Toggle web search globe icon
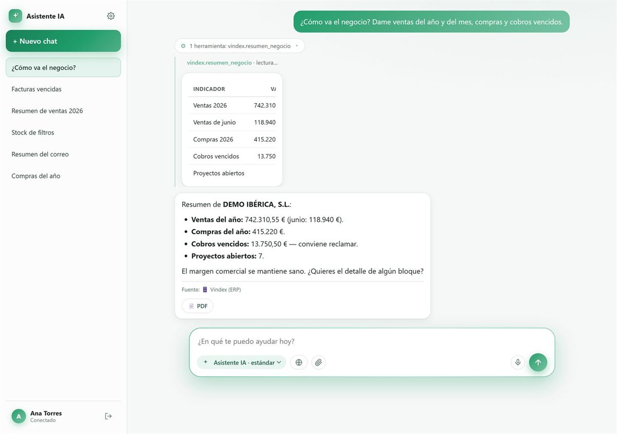The height and width of the screenshot is (434, 617). [299, 362]
